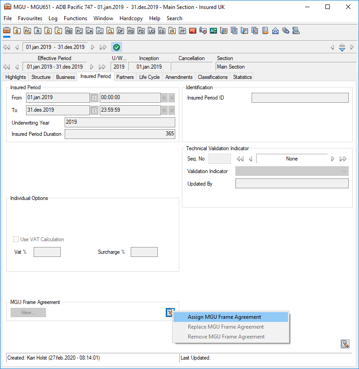This screenshot has height=369, width=359.
Task: Click the CA toolbar icon
Action: click(x=89, y=31)
